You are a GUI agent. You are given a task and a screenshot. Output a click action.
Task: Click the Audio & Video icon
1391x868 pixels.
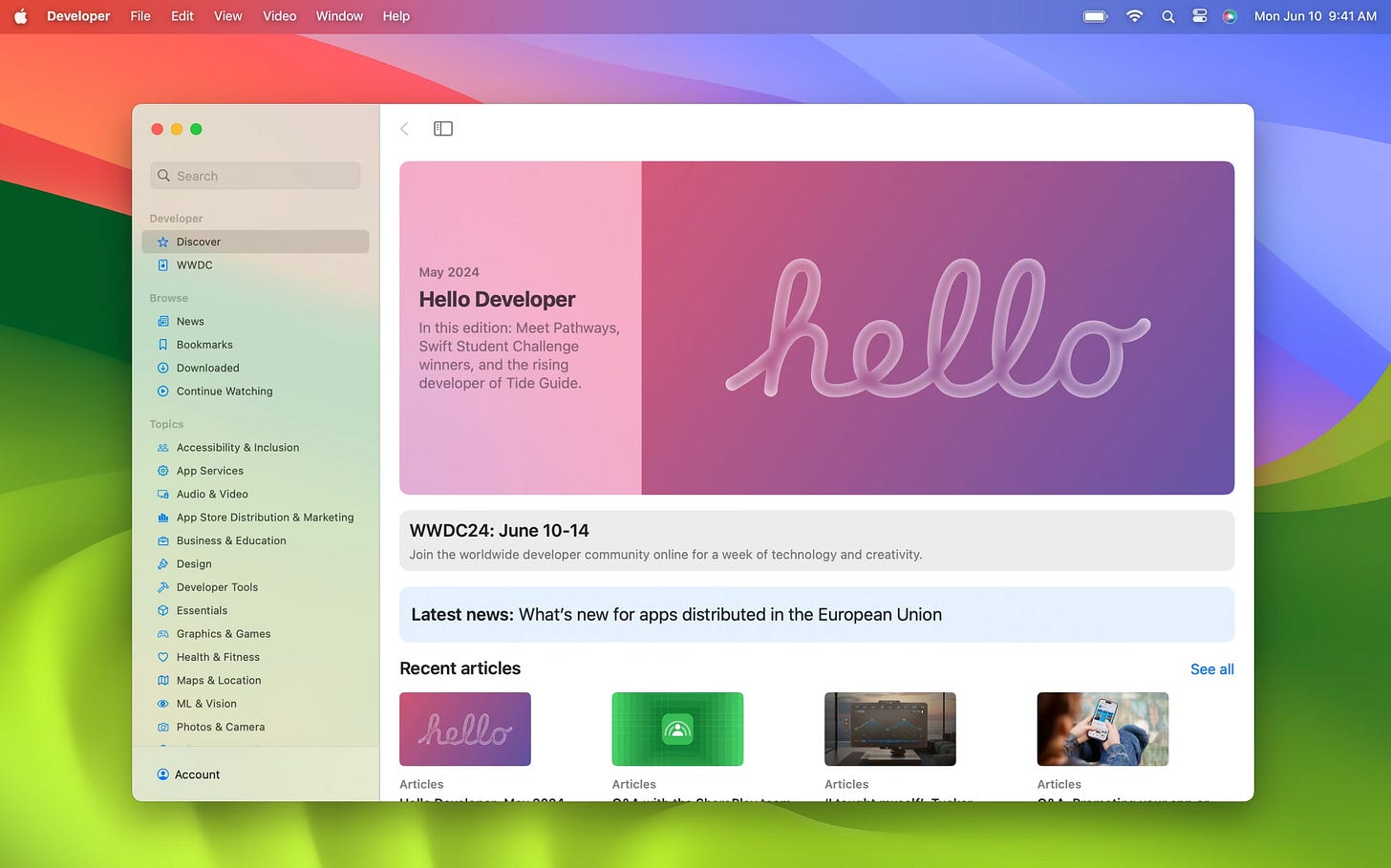[162, 495]
